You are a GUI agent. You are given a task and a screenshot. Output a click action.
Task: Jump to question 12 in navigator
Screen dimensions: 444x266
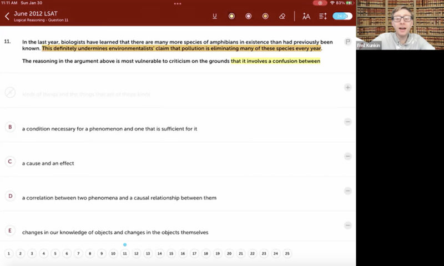[x=137, y=254]
